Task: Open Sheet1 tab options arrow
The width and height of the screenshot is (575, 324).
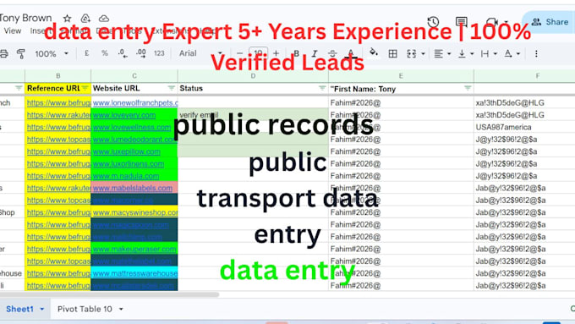Action: [x=42, y=309]
